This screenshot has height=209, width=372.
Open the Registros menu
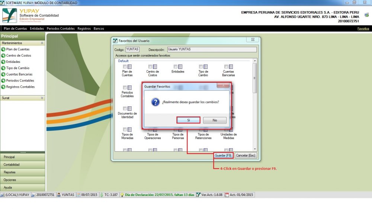[x=84, y=29]
